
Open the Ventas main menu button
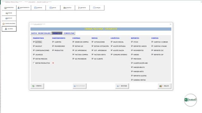click(x=53, y=8)
